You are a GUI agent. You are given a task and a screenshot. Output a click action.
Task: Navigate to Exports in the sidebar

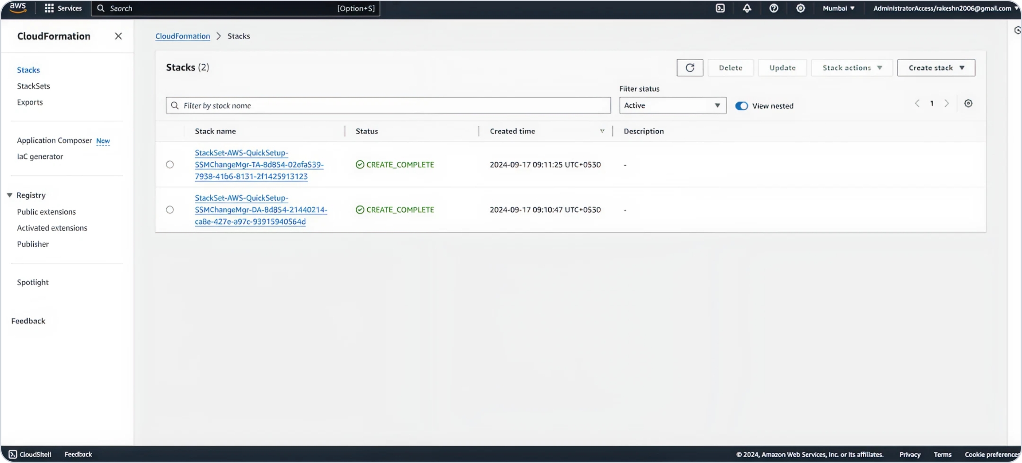30,102
